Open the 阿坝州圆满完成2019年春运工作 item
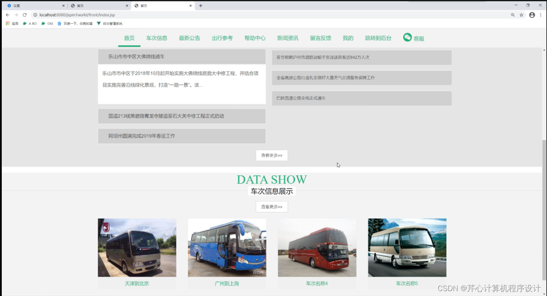Viewport: 547px width, 296px height. coord(182,136)
